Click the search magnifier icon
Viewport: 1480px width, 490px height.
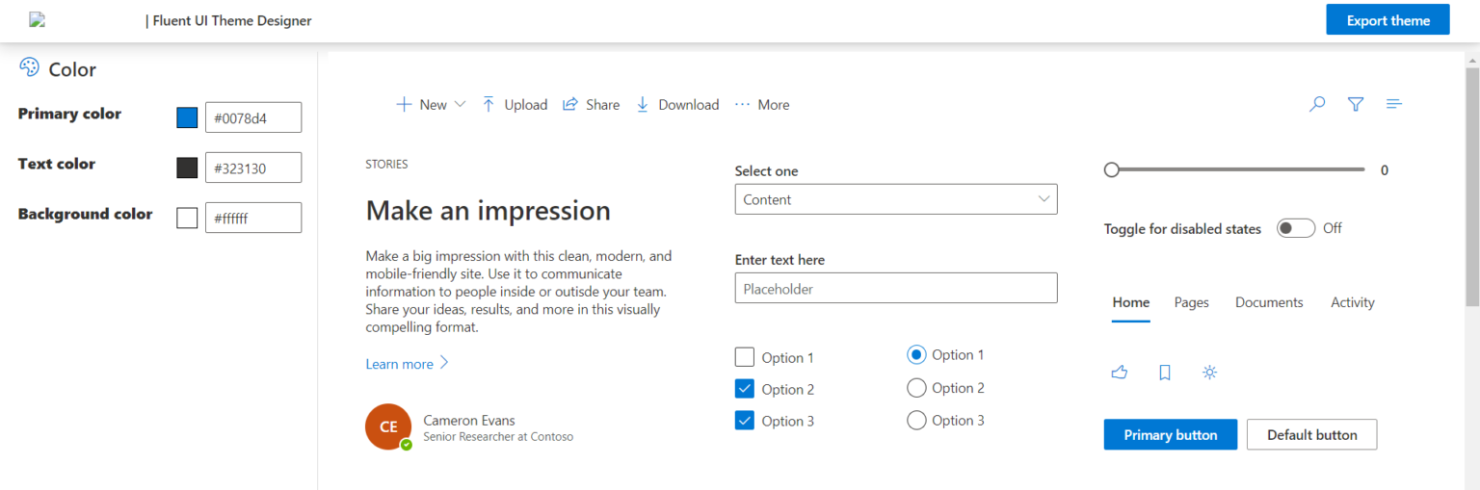point(1317,104)
